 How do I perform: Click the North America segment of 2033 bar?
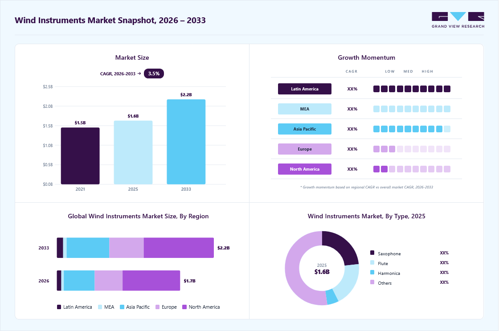pos(179,248)
